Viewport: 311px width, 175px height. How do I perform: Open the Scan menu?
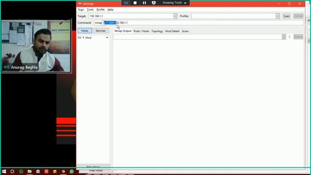81,10
